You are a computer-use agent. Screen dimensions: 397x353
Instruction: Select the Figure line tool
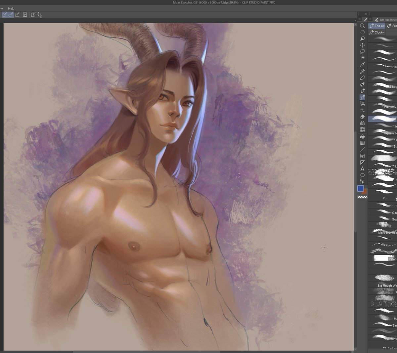[362, 150]
